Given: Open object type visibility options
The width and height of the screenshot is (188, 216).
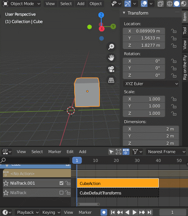Looking at the screenshot, I should [116, 4].
